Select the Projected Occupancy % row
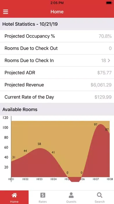114x204 pixels. pos(57,36)
